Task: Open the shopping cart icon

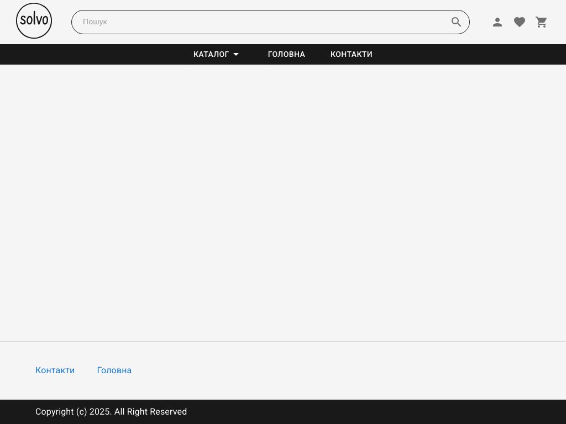Action: click(x=542, y=22)
